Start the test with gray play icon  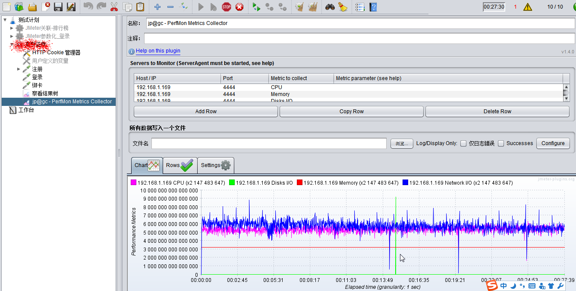click(x=201, y=6)
